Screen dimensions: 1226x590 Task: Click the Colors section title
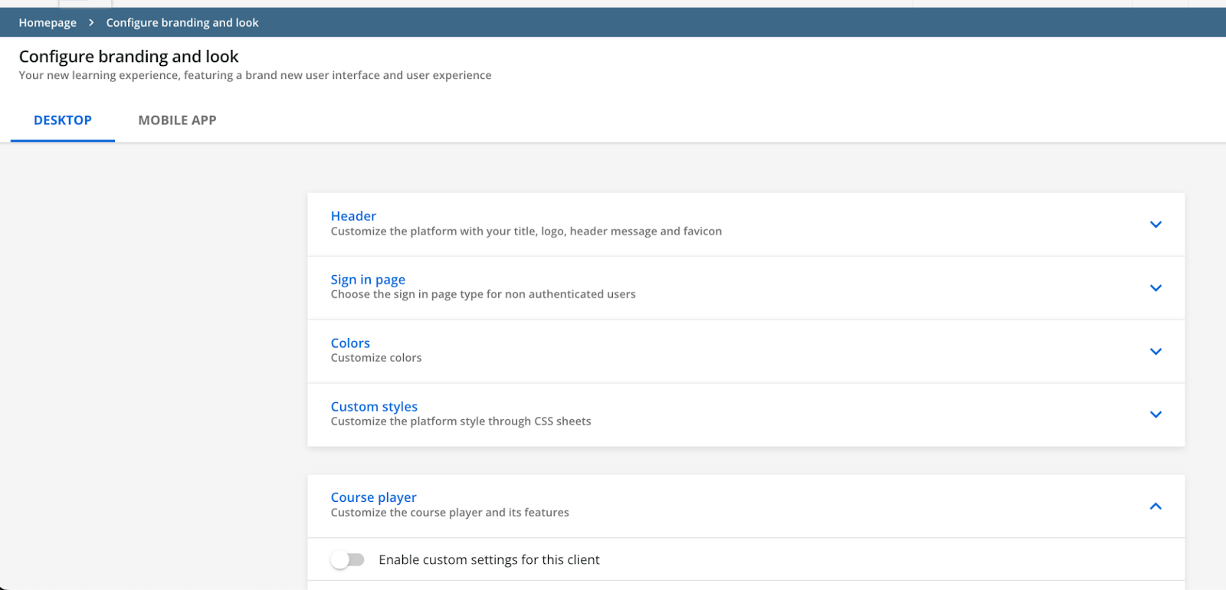[350, 343]
